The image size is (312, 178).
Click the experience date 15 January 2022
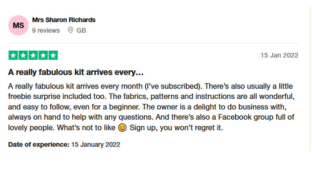95,145
